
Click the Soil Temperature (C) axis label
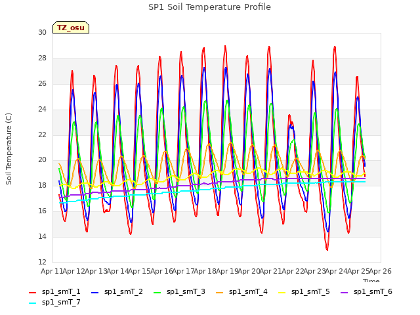click(x=9, y=149)
